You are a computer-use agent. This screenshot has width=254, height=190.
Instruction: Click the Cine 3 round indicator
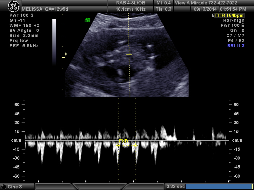pos(4,187)
